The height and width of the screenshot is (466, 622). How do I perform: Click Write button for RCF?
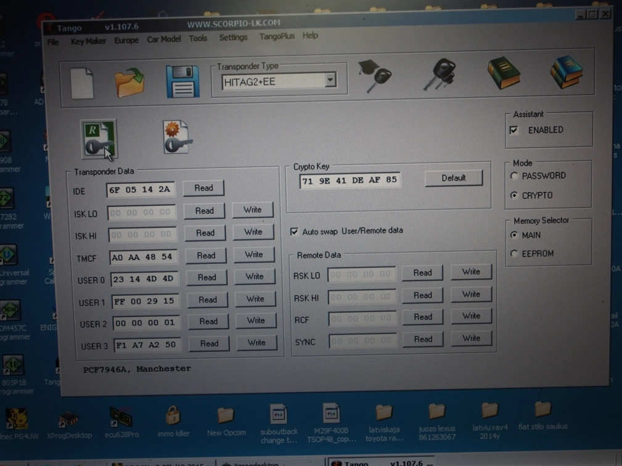[471, 316]
